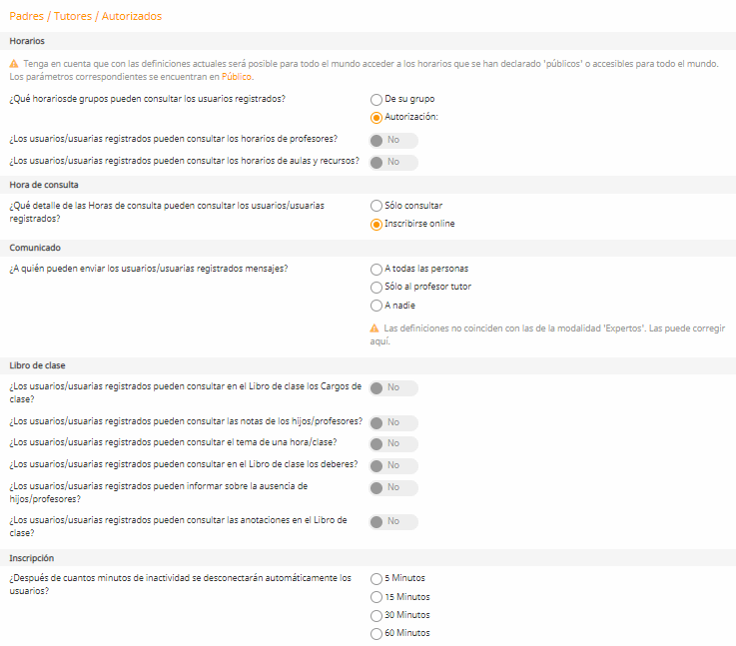This screenshot has width=736, height=646.
Task: Click the 'Comunicado' section header
Action: 368,248
